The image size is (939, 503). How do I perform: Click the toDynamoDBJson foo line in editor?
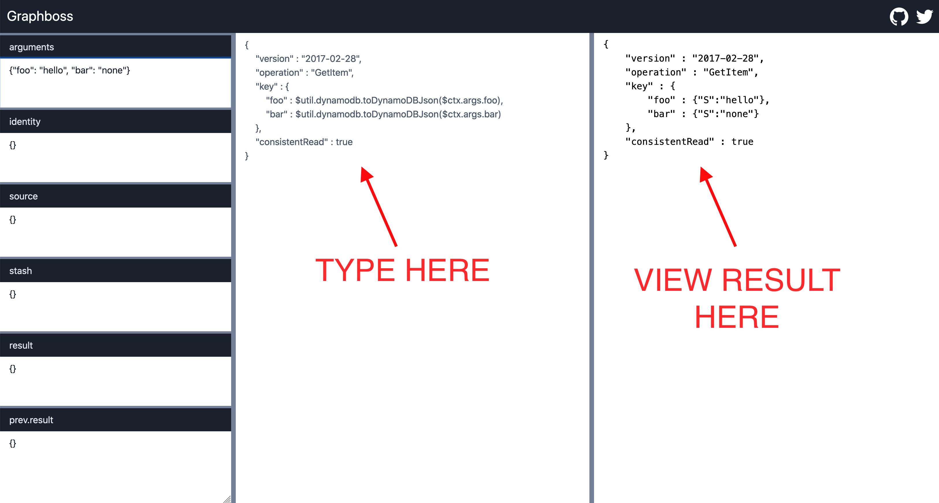coord(384,100)
